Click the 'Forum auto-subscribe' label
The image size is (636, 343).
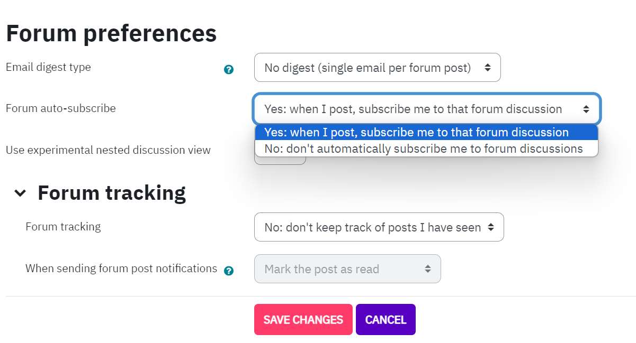(x=61, y=108)
